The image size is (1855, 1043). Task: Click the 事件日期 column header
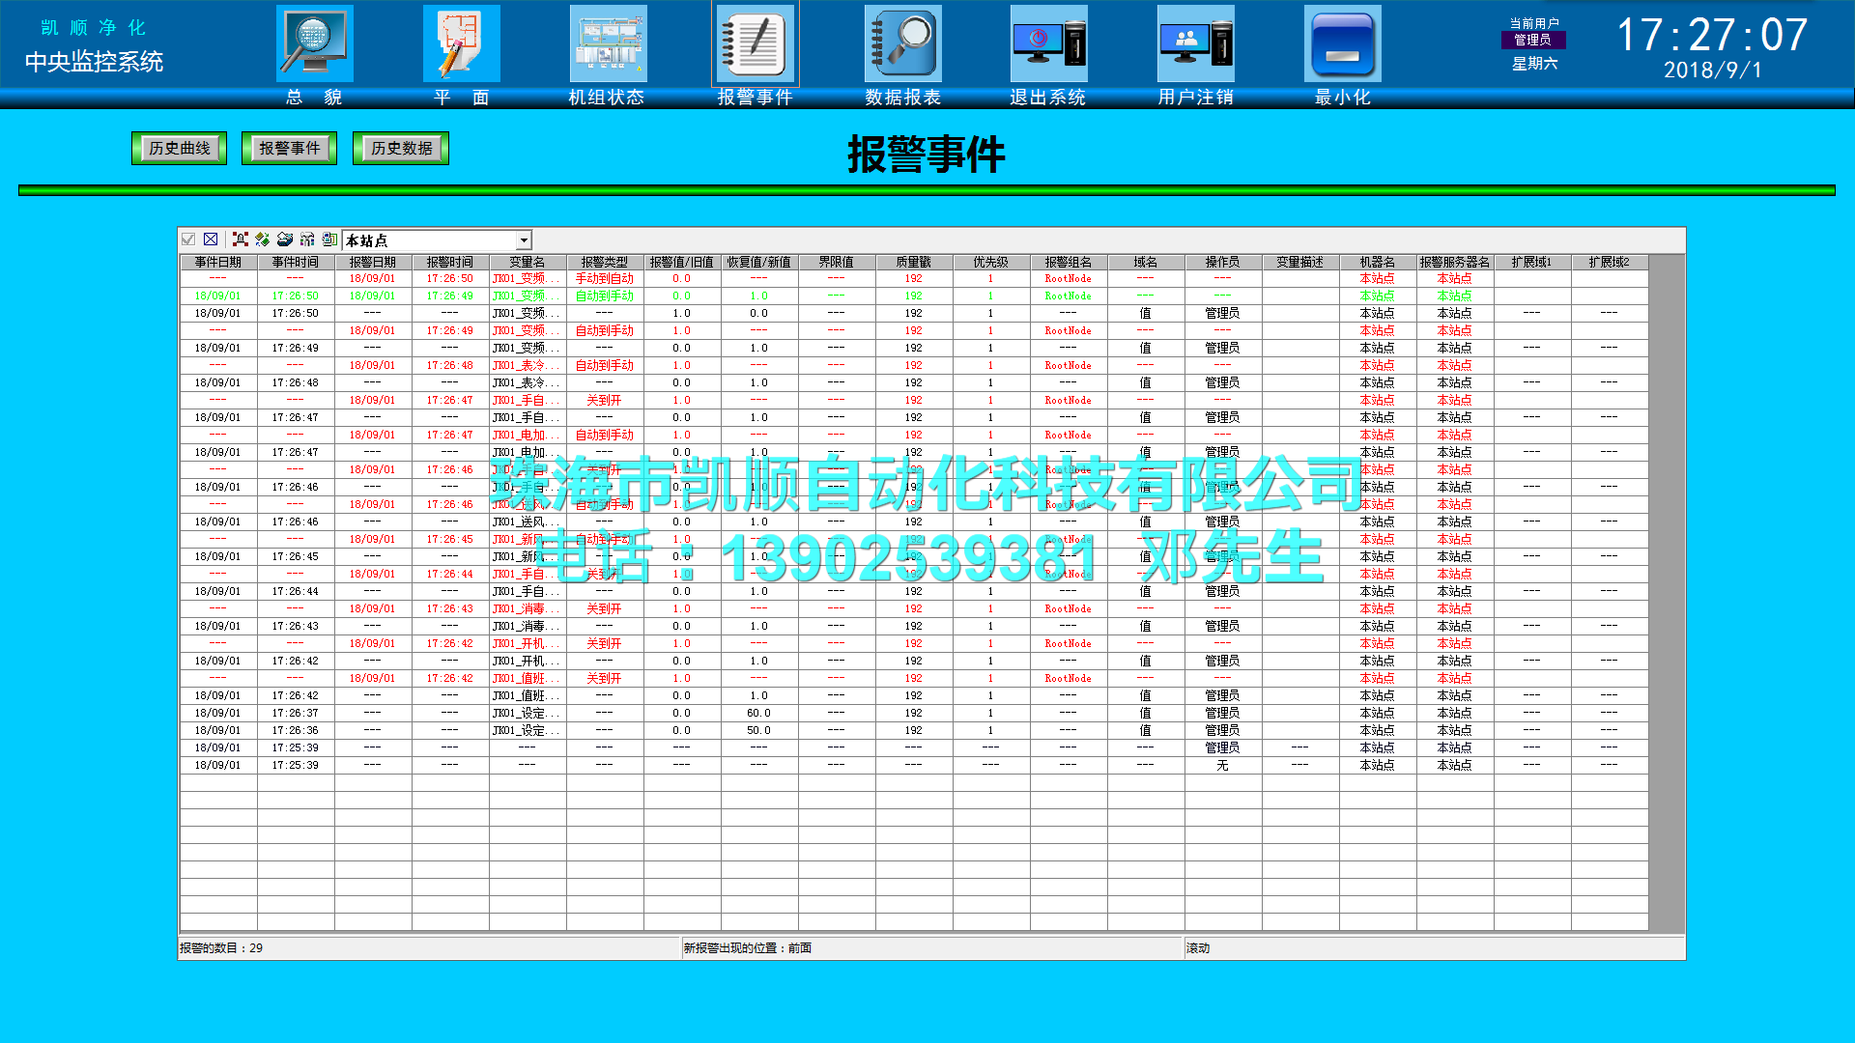[x=218, y=262]
